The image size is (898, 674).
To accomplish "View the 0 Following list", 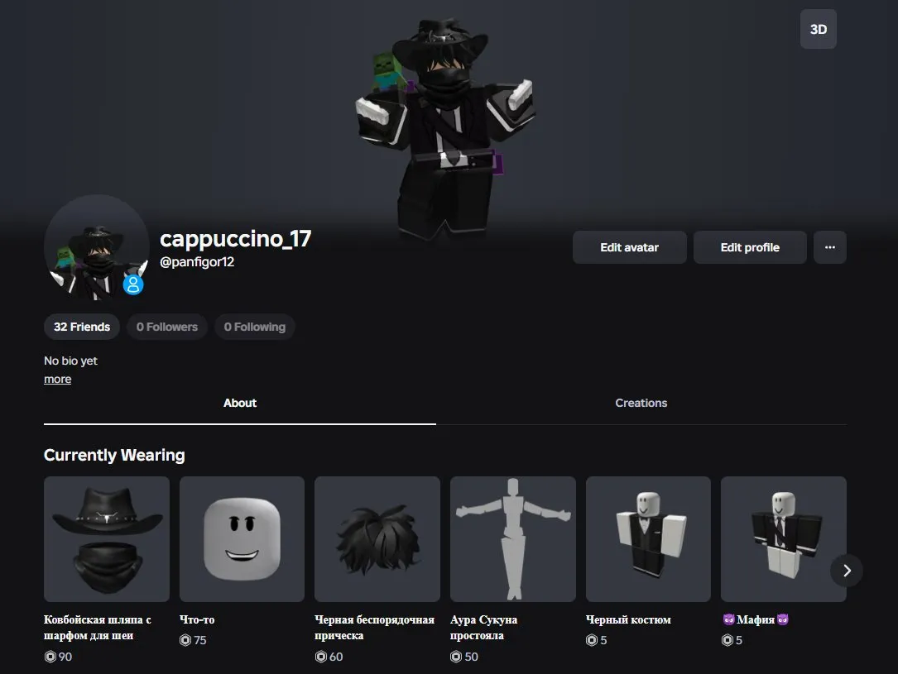I will (x=255, y=327).
